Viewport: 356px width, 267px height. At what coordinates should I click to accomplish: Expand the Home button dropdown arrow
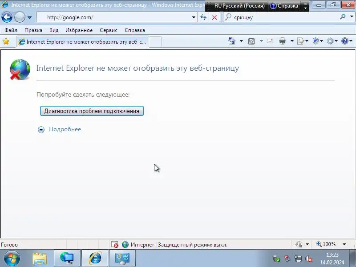[241, 41]
